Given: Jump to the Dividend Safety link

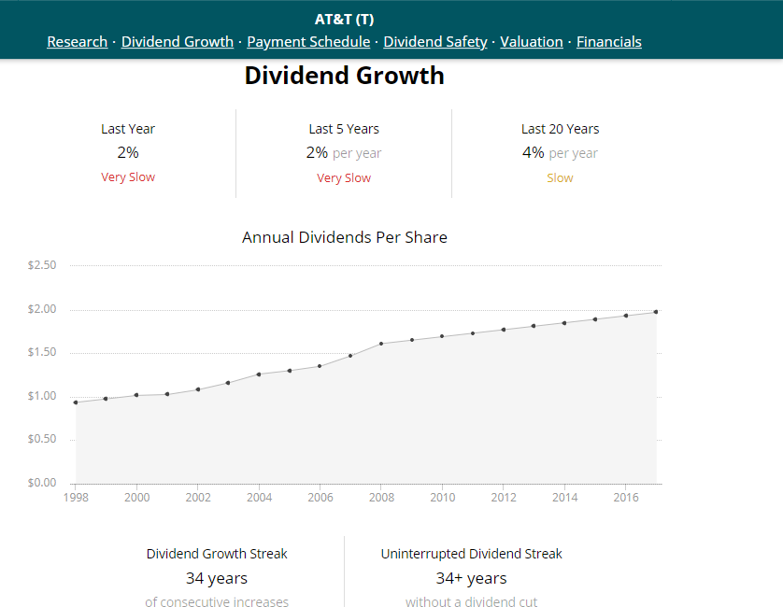Looking at the screenshot, I should click(x=434, y=42).
